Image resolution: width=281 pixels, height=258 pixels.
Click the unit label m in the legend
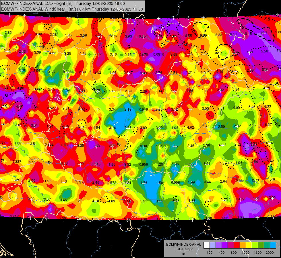click(183, 254)
